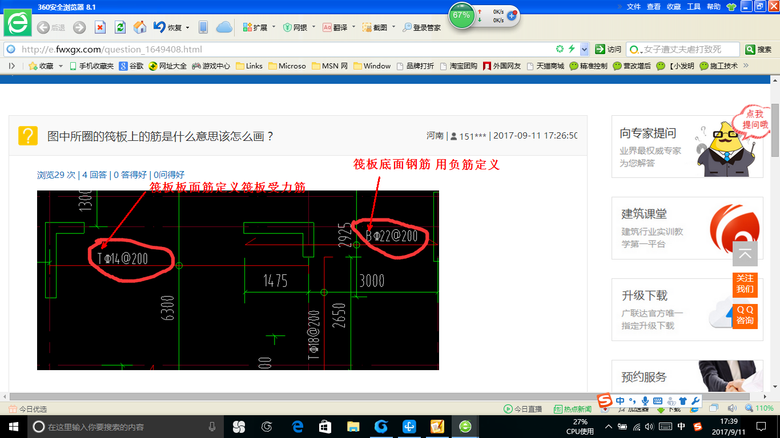Expand the 翻译 dropdown arrow
Screen dimensions: 780x438
tap(353, 27)
